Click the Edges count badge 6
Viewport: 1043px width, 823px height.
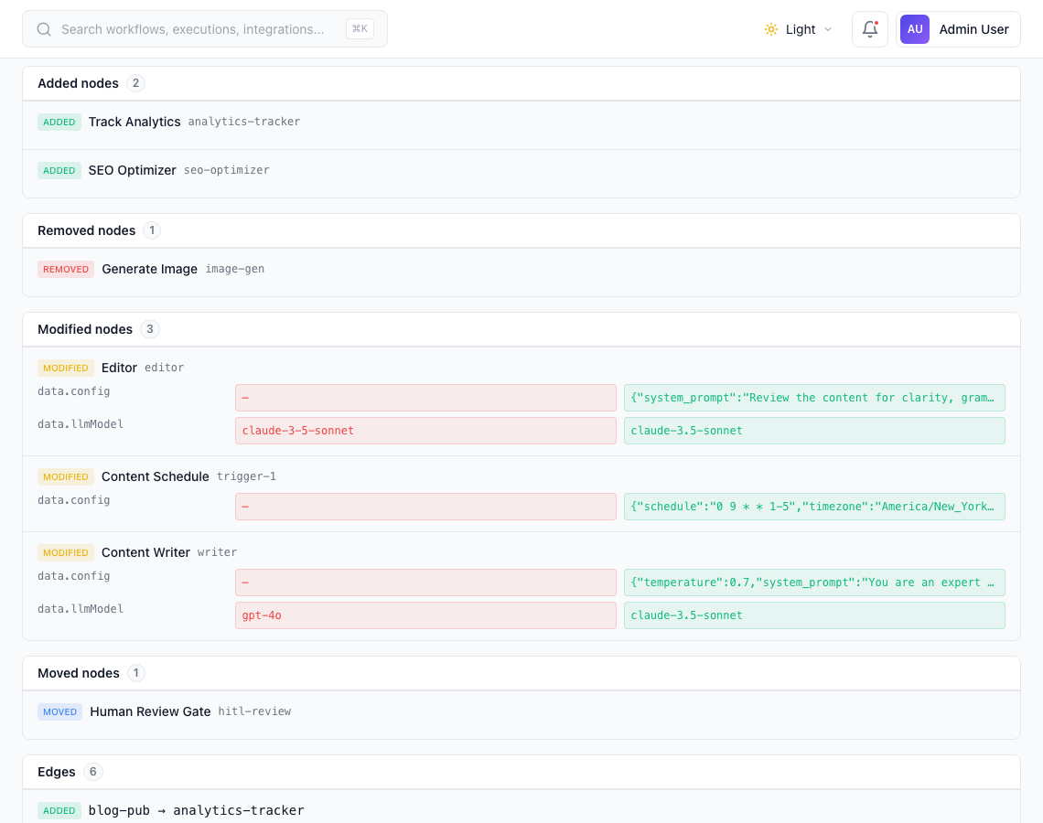coord(93,772)
